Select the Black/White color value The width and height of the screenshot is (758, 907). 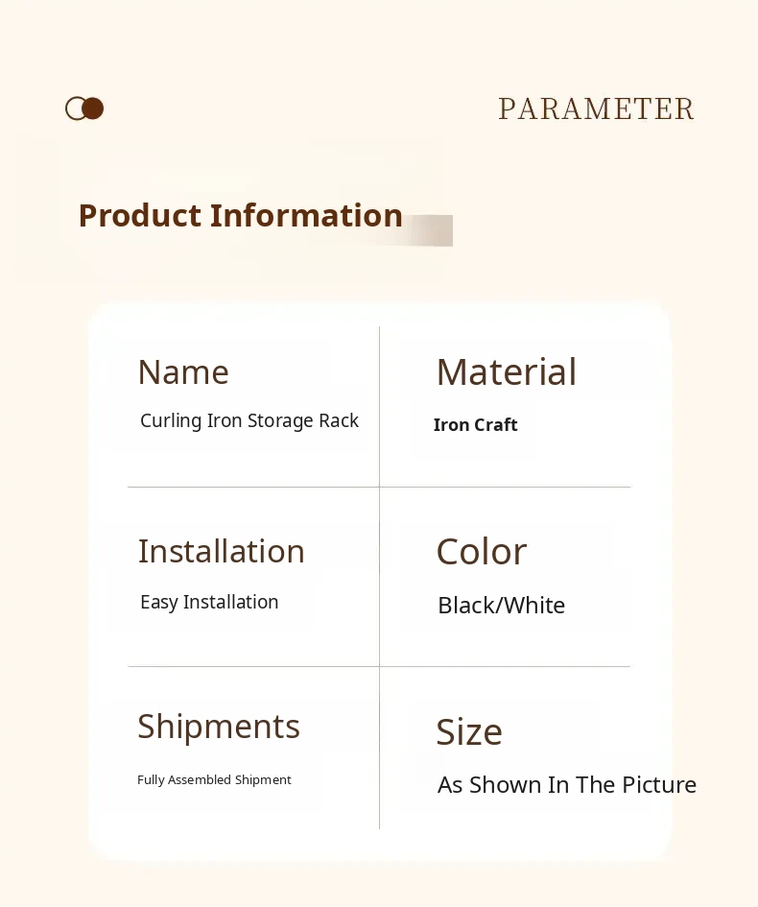pyautogui.click(x=502, y=606)
